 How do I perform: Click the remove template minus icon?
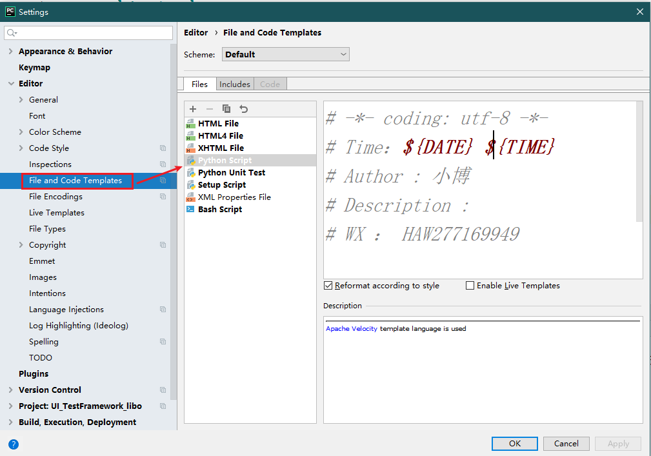tap(209, 109)
